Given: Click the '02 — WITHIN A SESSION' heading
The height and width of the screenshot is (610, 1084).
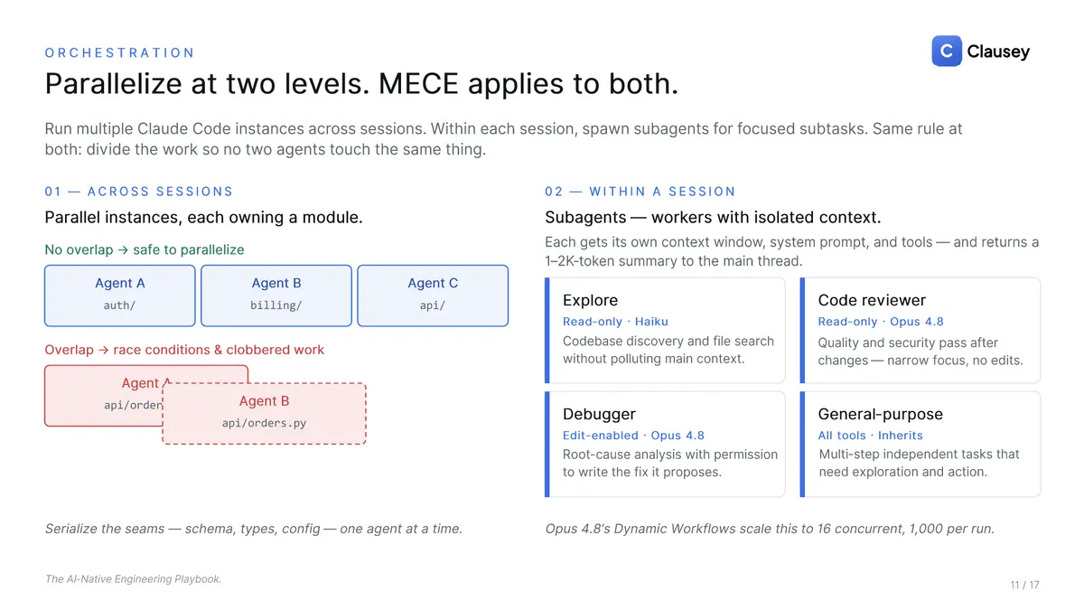Looking at the screenshot, I should pyautogui.click(x=640, y=192).
